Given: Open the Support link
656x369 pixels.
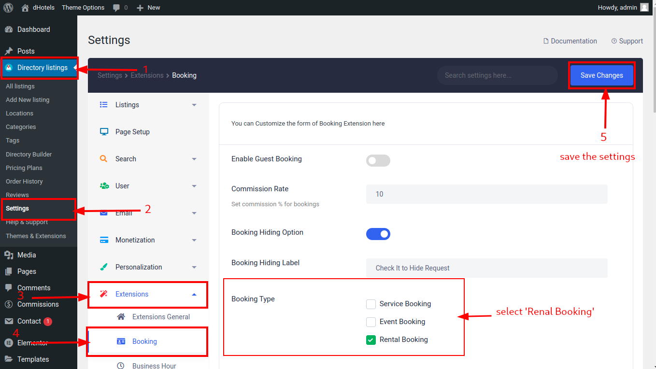Looking at the screenshot, I should pos(627,41).
